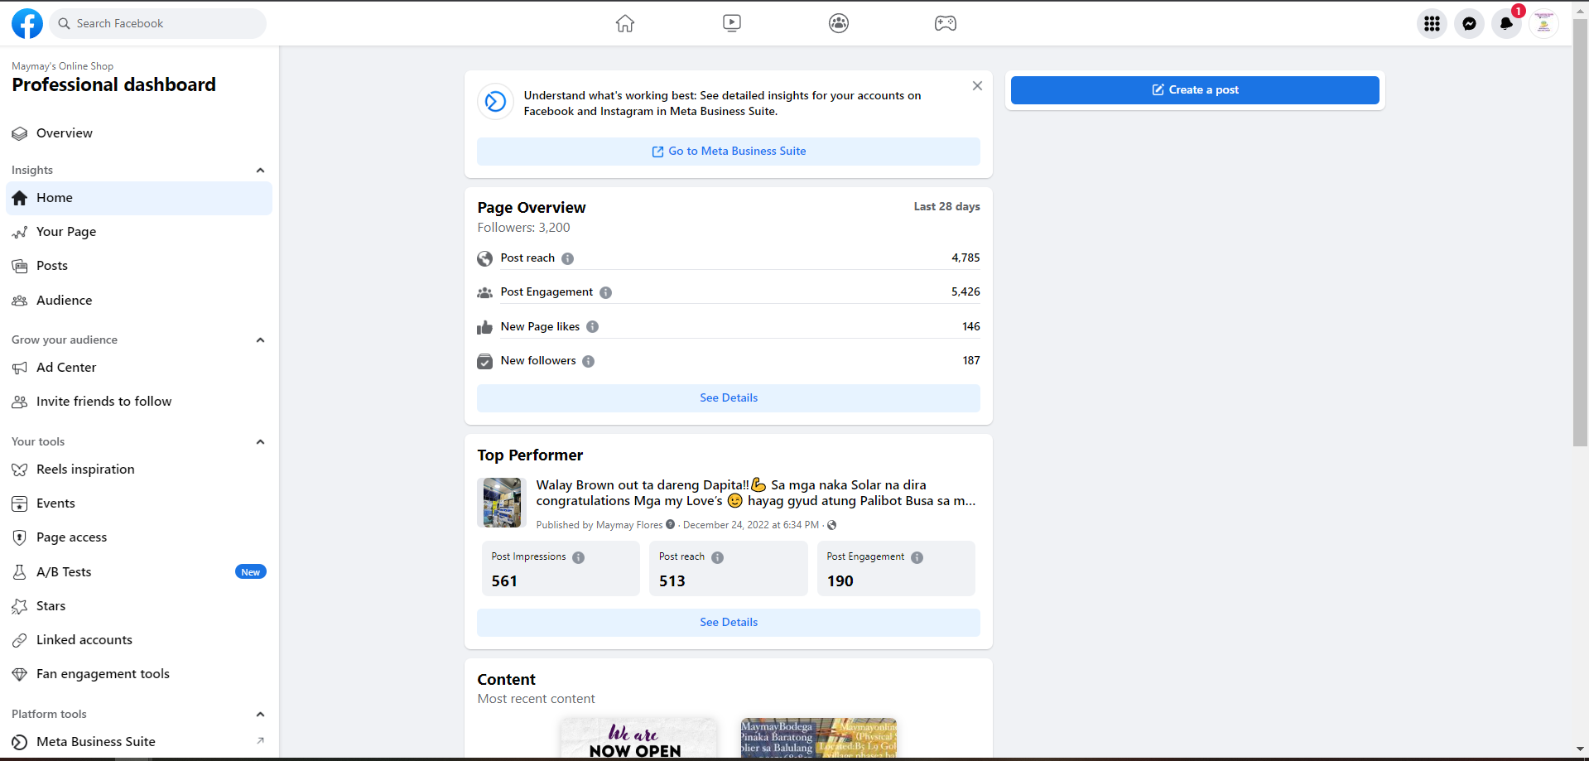Open Linked accounts

click(139, 640)
